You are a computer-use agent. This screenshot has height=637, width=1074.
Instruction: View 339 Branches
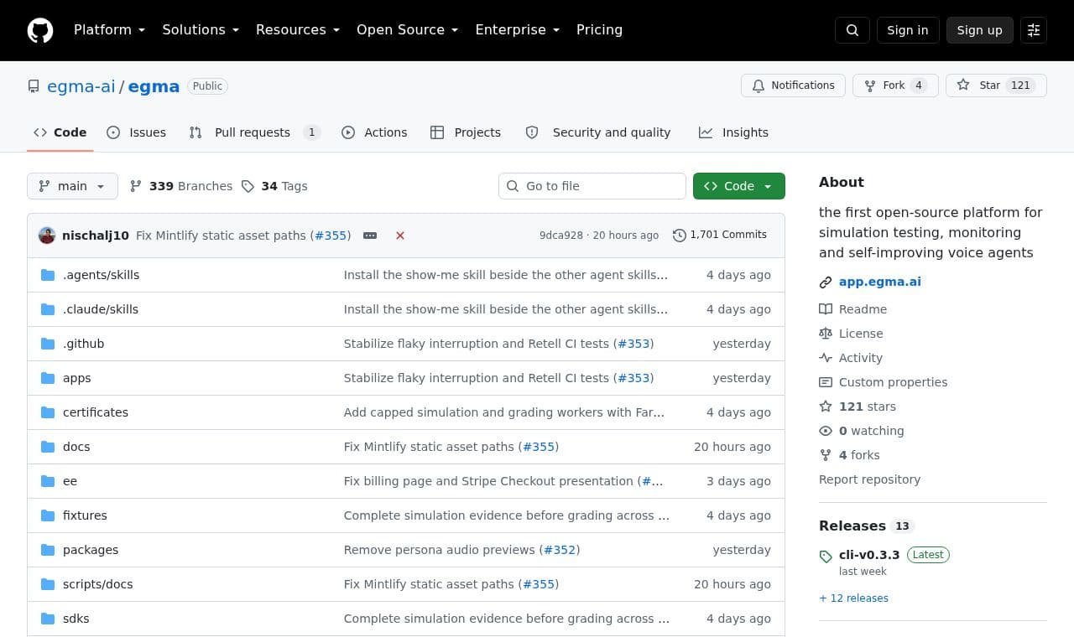(x=181, y=186)
